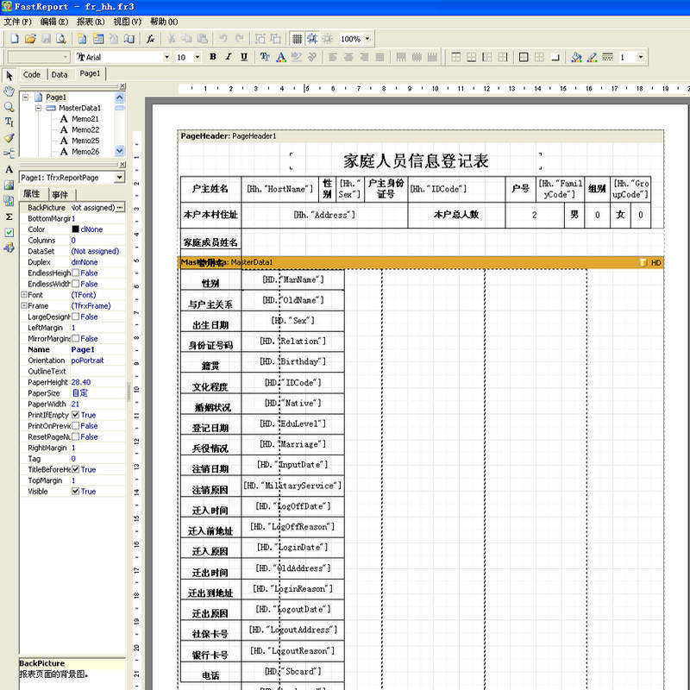Open font settings TT icon
Screen dimensions: 690x690
click(265, 57)
